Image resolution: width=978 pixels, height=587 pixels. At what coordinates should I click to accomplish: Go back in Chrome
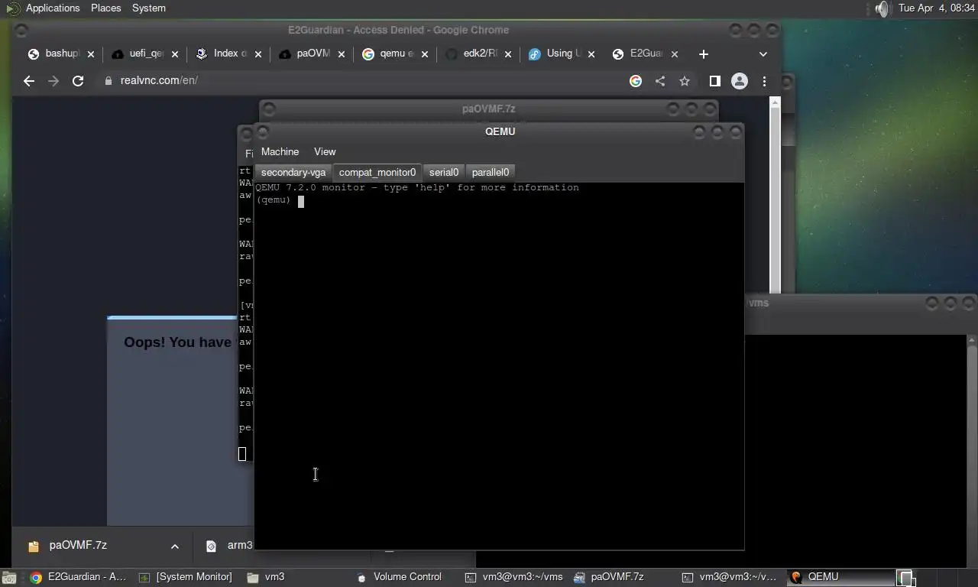pyautogui.click(x=29, y=81)
